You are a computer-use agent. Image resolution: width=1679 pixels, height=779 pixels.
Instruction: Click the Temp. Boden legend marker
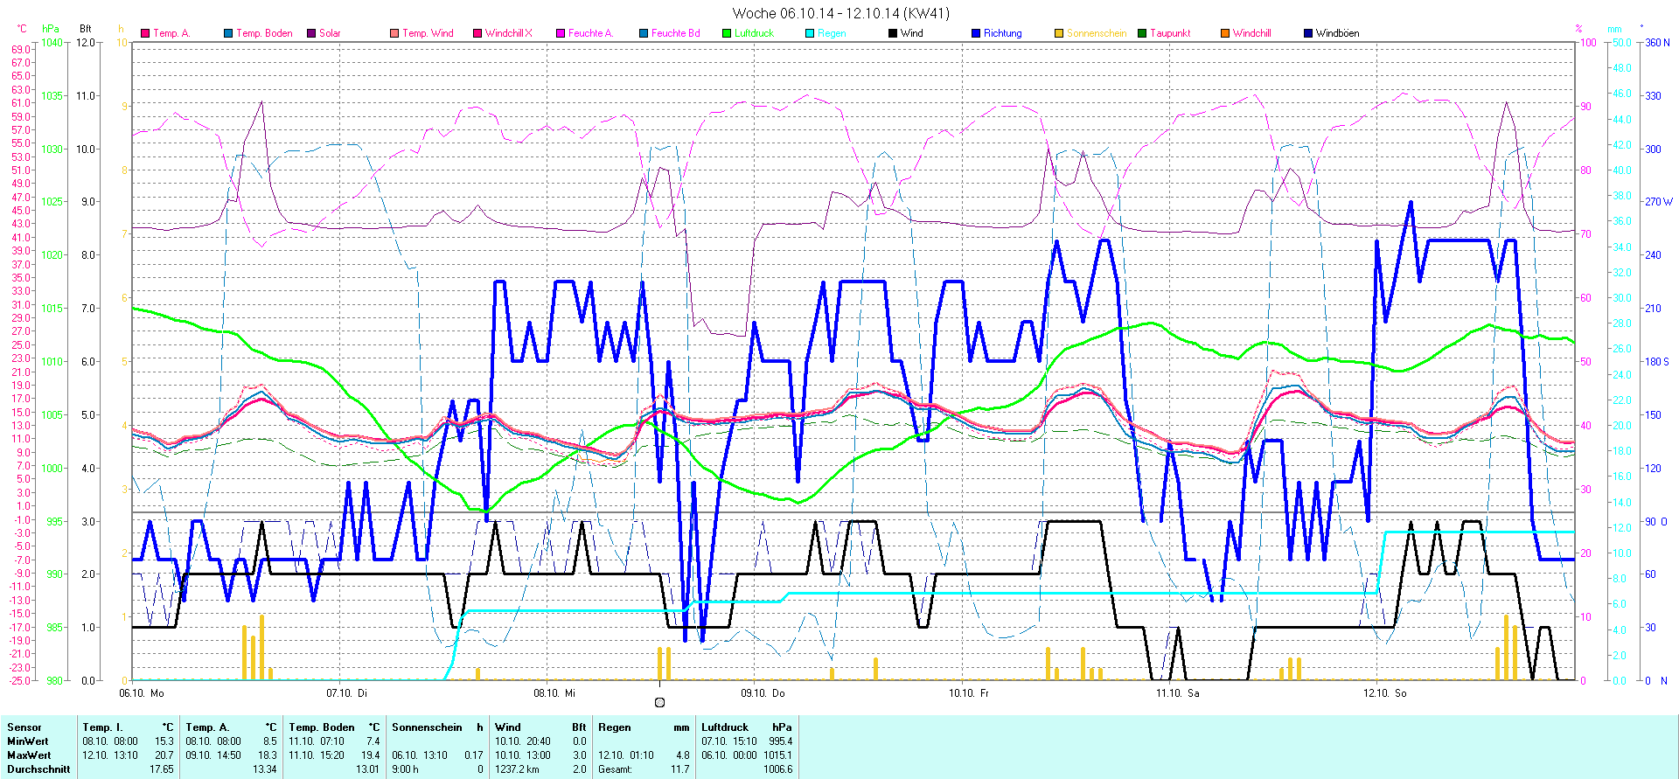pos(228,33)
